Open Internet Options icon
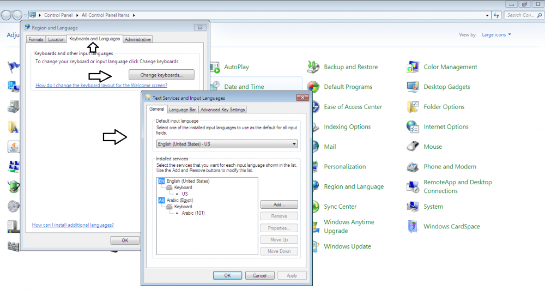 pos(413,126)
